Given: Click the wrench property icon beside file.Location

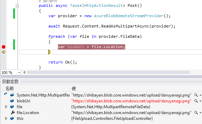Looking at the screenshot, I should tap(13, 113).
